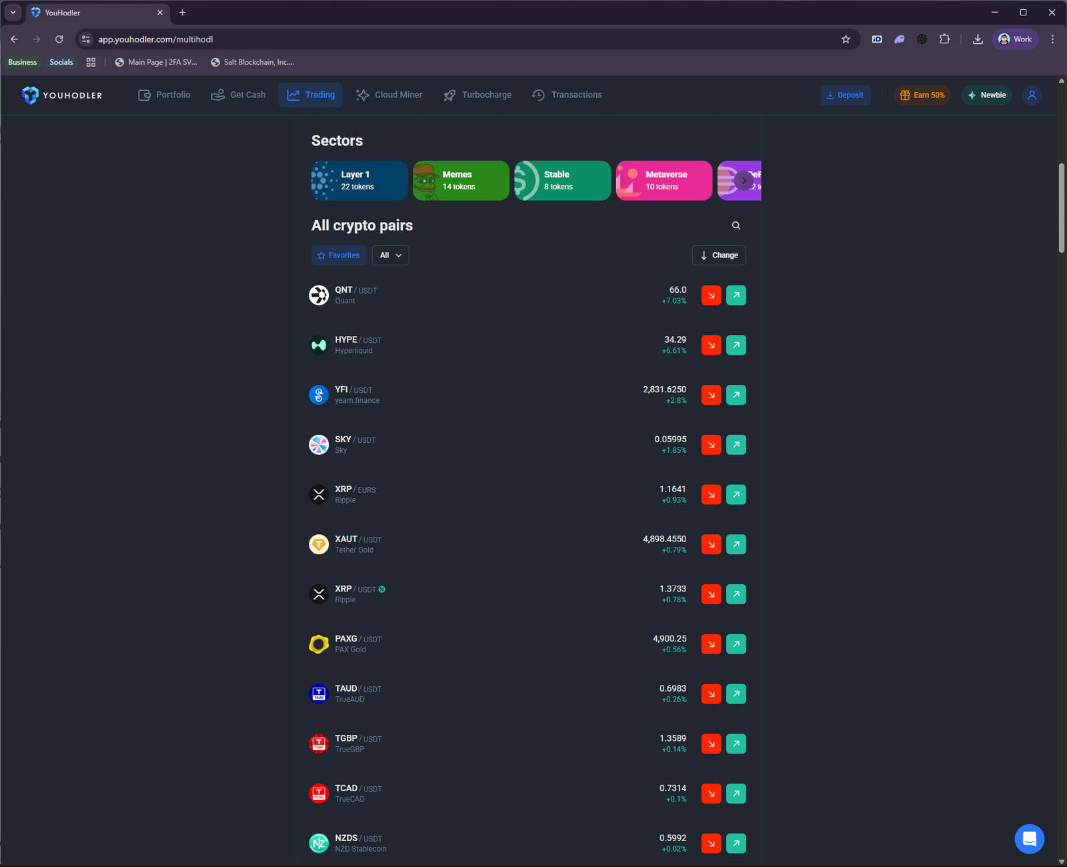View Transactions history
This screenshot has height=867, width=1067.
(566, 95)
